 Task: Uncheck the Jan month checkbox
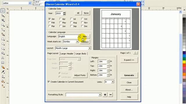pyautogui.click(x=50, y=19)
